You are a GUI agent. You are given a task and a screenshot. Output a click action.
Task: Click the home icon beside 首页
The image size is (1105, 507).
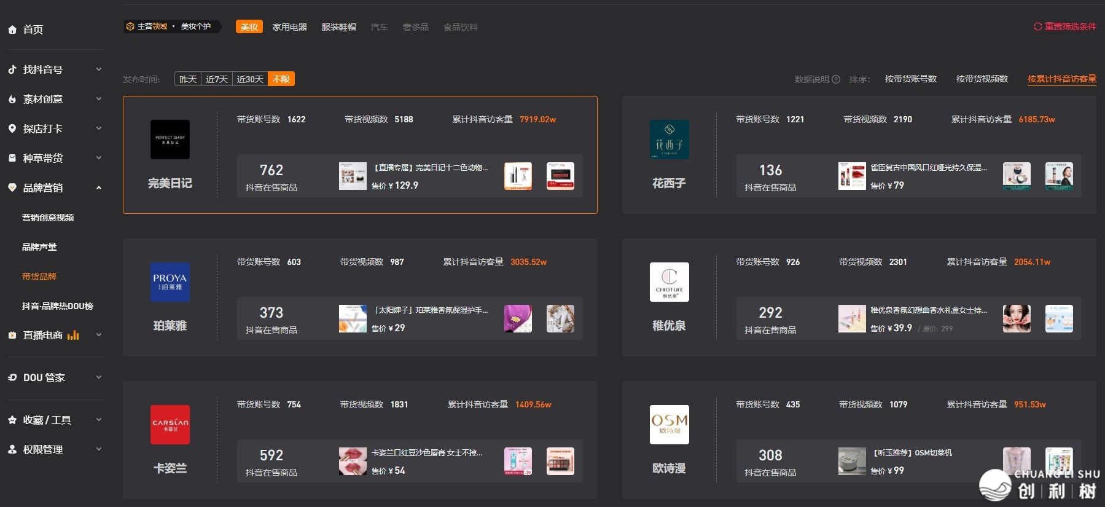(12, 29)
